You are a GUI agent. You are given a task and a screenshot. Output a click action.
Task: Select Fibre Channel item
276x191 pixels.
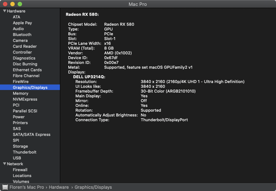[x=26, y=76]
